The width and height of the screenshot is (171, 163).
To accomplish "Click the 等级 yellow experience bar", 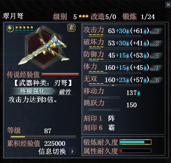I will [43, 137].
